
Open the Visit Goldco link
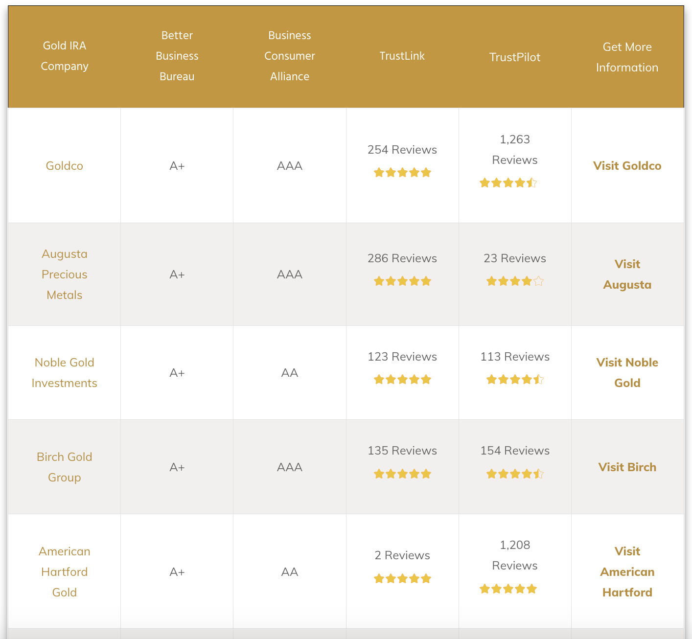(x=627, y=166)
